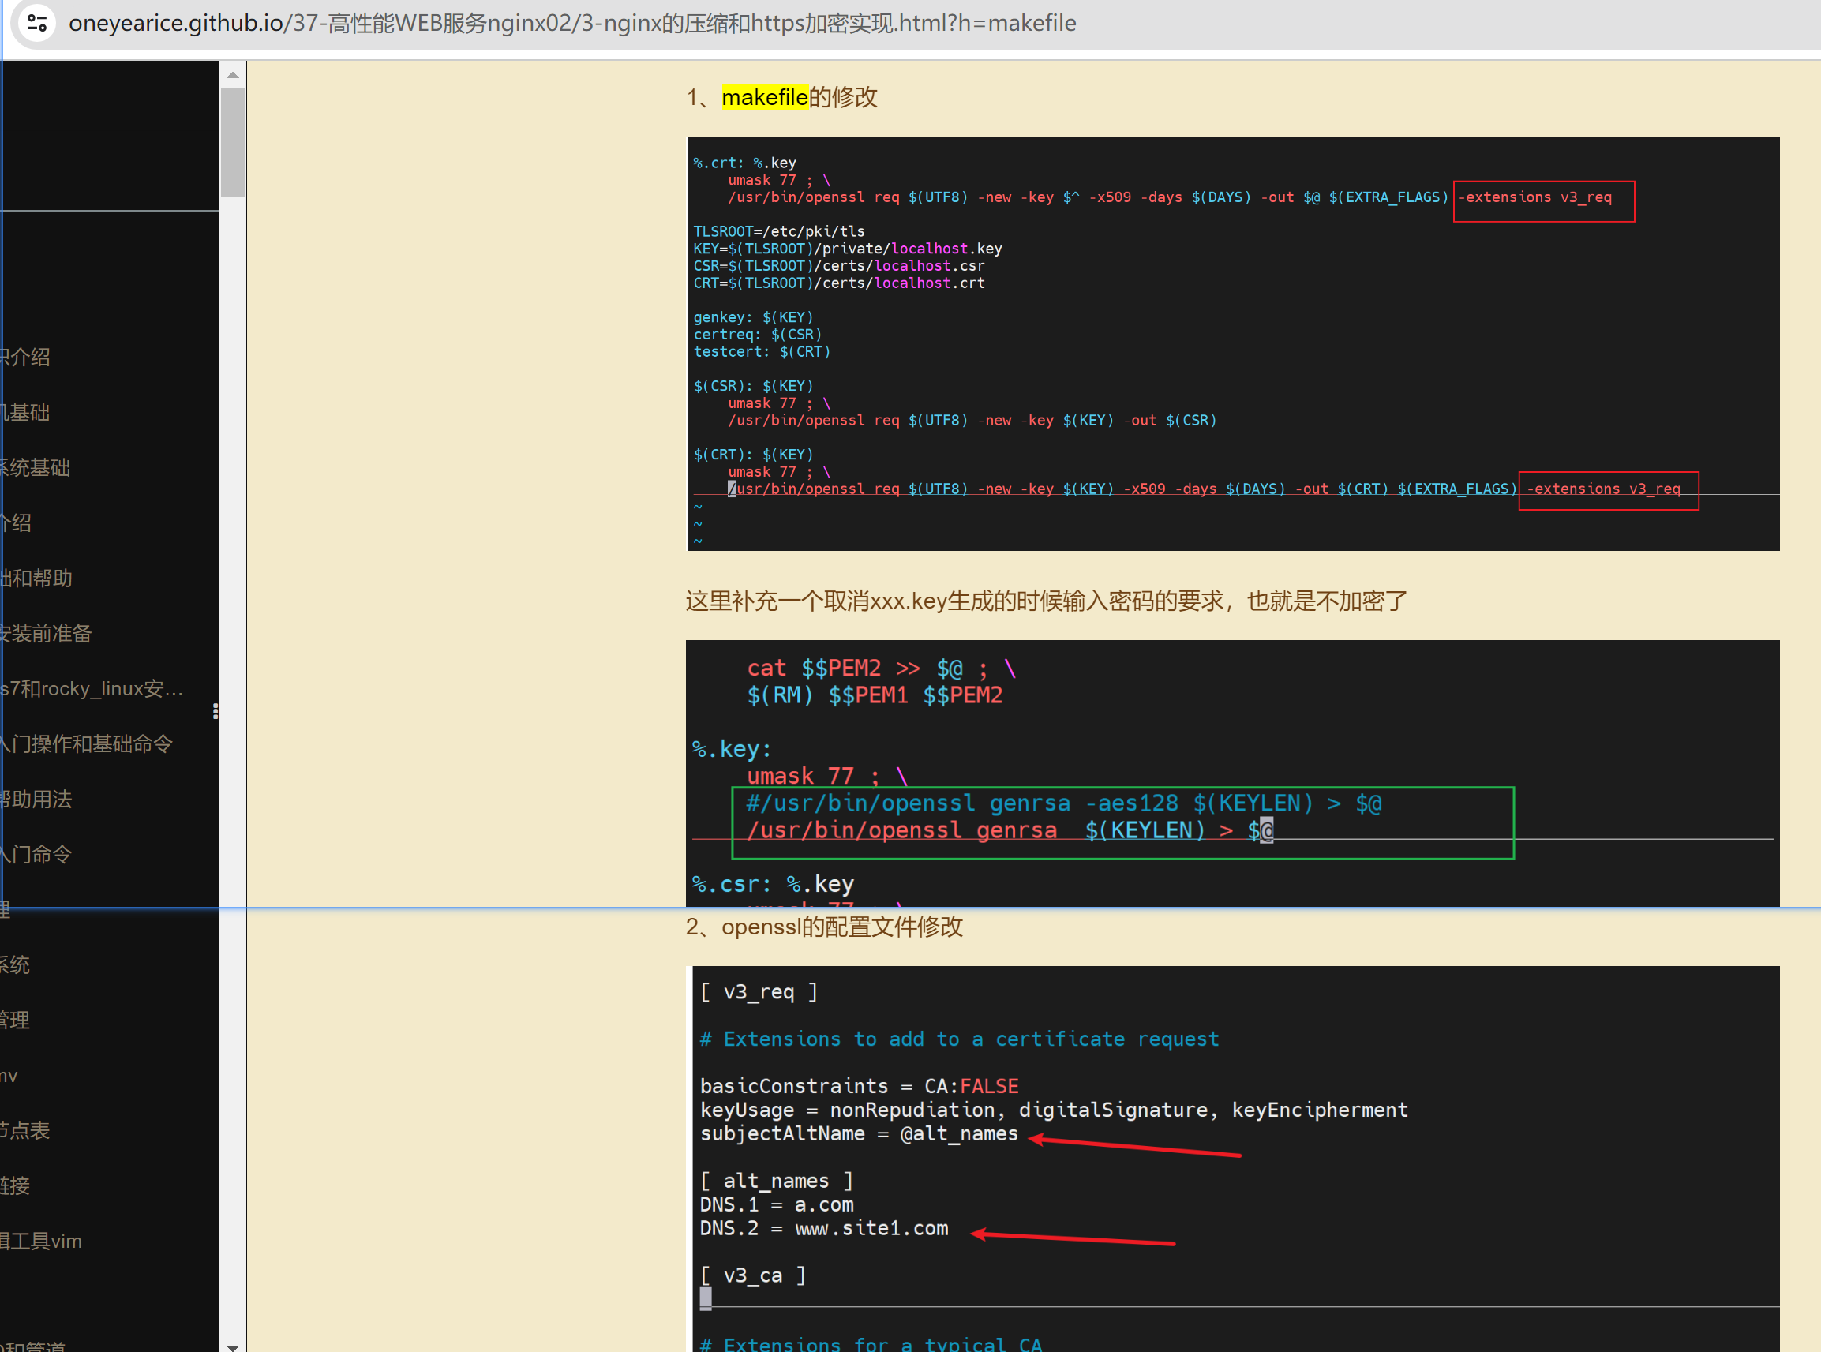Select 节点表 in the sidebar

[x=24, y=1130]
